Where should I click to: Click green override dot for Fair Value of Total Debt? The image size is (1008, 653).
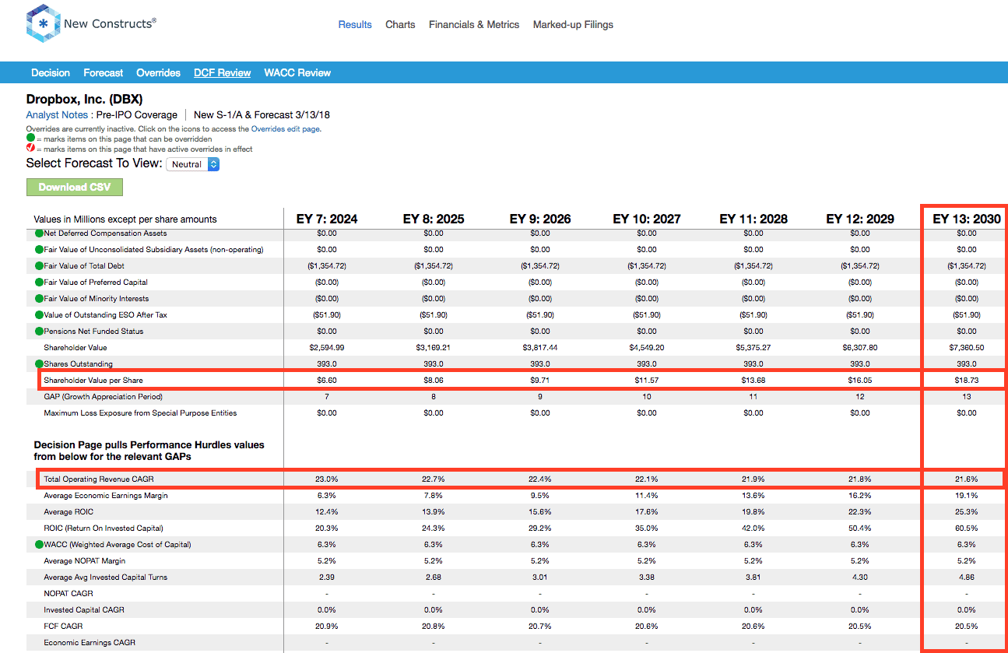click(x=39, y=266)
